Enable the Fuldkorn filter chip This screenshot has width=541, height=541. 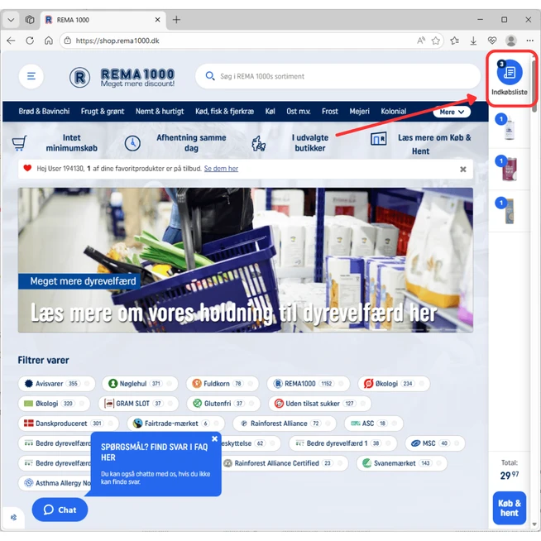pyautogui.click(x=217, y=384)
